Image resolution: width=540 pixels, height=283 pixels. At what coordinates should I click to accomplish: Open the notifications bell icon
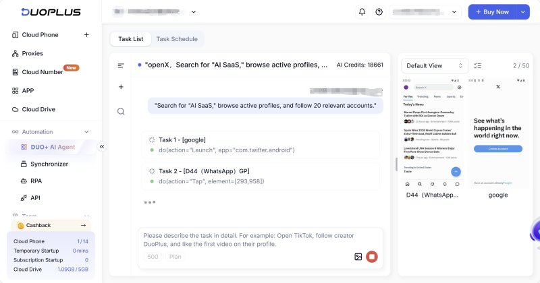[362, 12]
